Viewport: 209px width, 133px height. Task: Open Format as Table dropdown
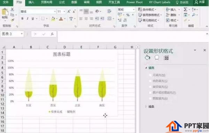(x=150, y=15)
